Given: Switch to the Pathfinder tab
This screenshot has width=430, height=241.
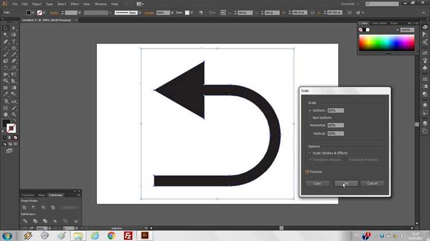Looking at the screenshot, I should coord(56,195).
